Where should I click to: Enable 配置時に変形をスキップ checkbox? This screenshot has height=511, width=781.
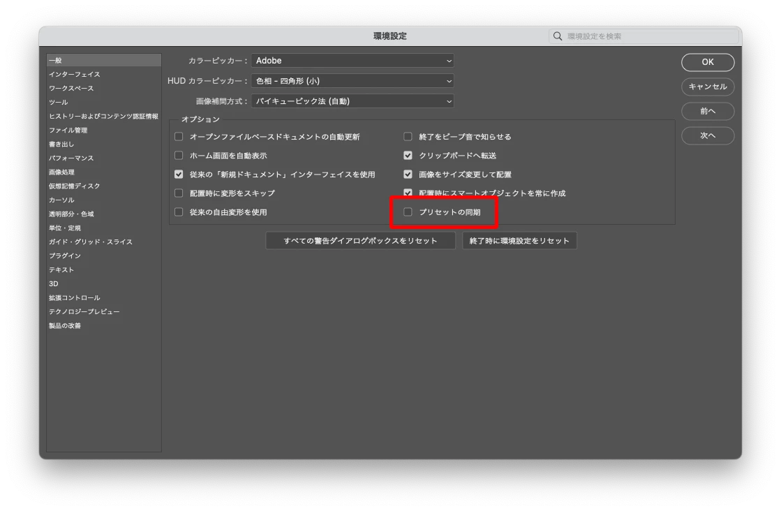(179, 193)
